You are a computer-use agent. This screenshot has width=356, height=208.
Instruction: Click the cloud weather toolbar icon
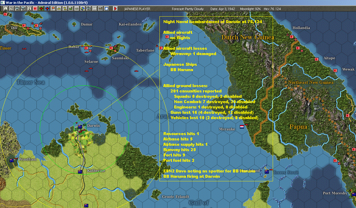[106, 9]
